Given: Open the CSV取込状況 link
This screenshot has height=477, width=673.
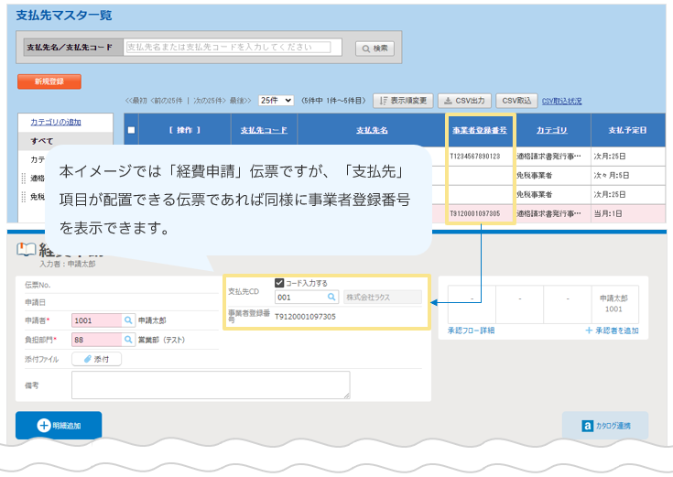Looking at the screenshot, I should [x=561, y=101].
